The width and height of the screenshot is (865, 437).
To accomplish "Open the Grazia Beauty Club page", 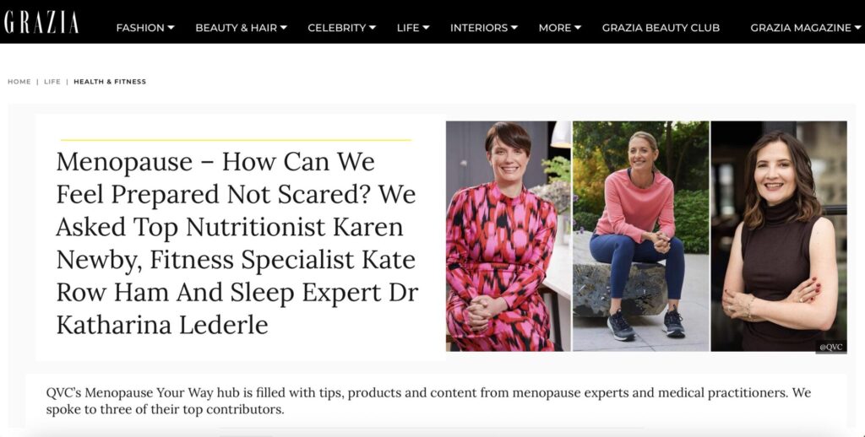I will (661, 28).
